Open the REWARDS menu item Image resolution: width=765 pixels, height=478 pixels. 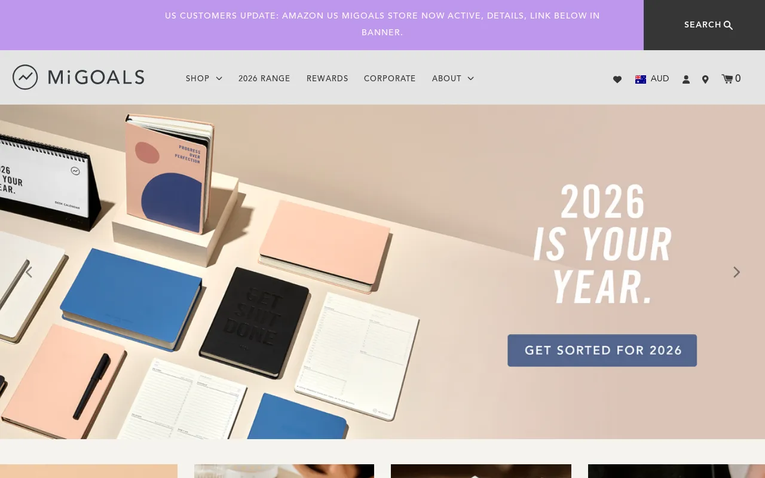328,78
